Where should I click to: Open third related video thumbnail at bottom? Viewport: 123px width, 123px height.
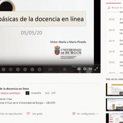(114, 118)
